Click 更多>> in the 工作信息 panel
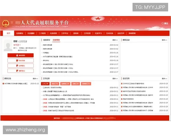This screenshot has height=137, width=171. [x=115, y=78]
